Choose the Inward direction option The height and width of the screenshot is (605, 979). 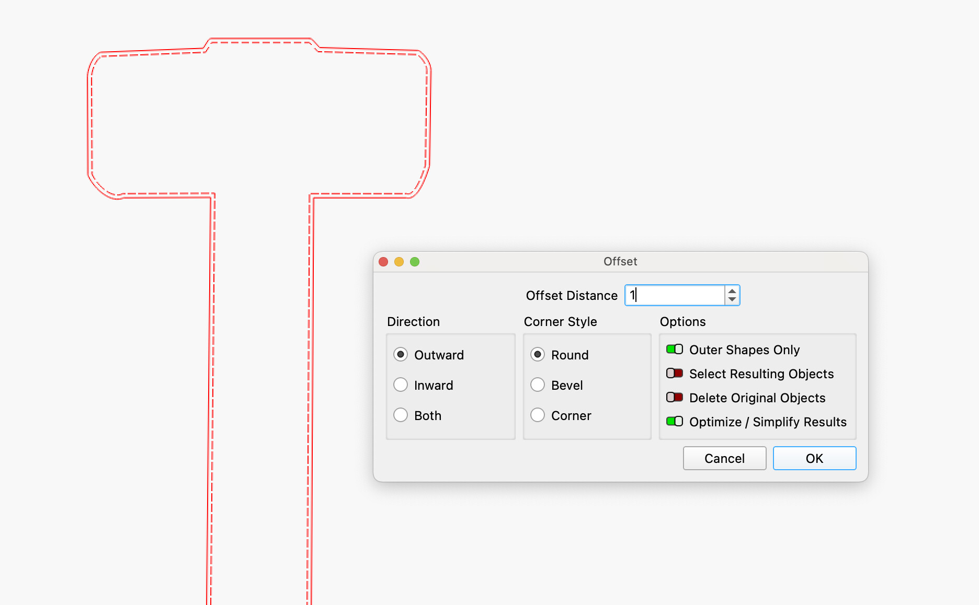(401, 385)
